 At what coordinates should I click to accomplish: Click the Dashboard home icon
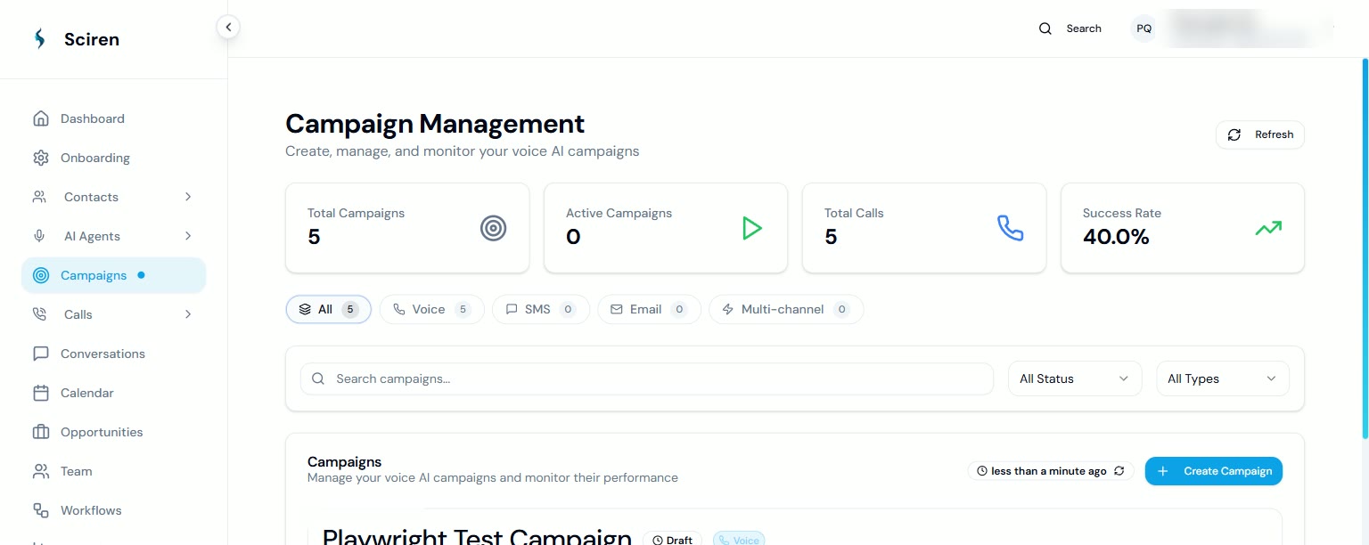click(40, 118)
